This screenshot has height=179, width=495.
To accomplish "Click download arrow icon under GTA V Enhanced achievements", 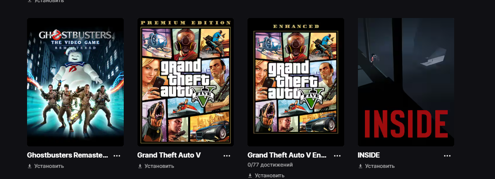I will click(x=250, y=176).
